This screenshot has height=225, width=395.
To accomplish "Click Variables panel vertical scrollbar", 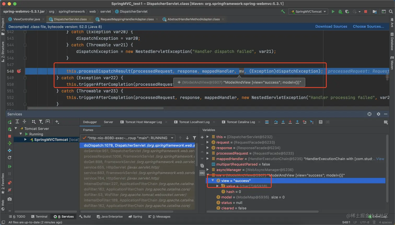I will 387,168.
